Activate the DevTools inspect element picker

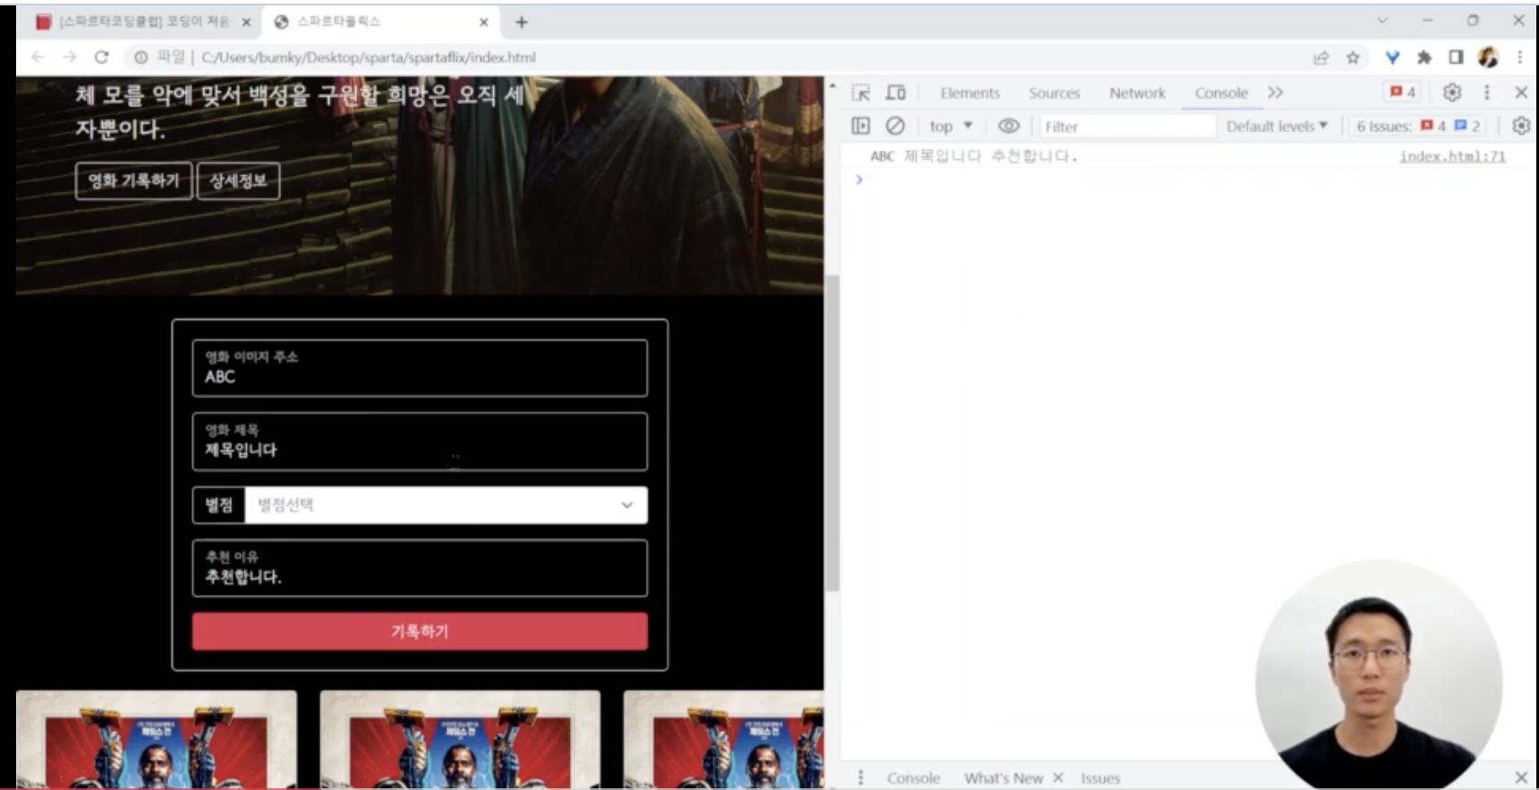(x=861, y=92)
